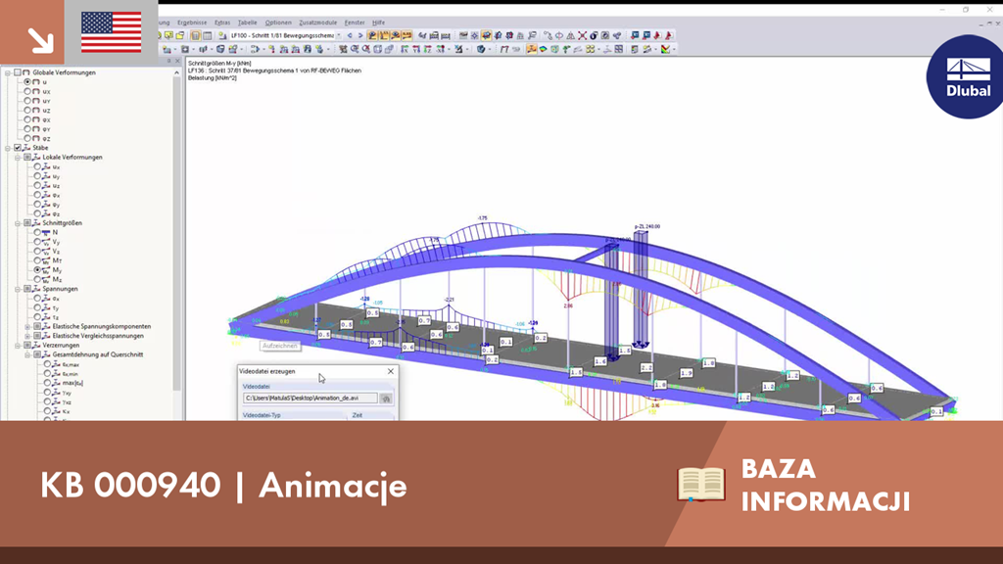This screenshot has height=564, width=1003.
Task: Collapse the Schnittgrößen tree node
Action: (18, 223)
